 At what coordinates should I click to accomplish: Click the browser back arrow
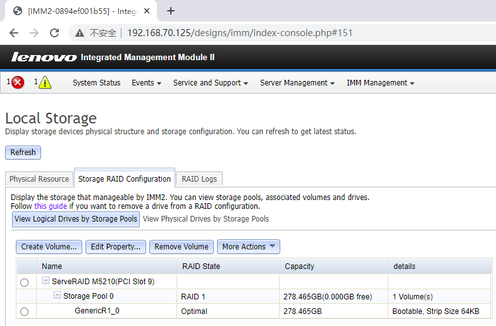(14, 33)
